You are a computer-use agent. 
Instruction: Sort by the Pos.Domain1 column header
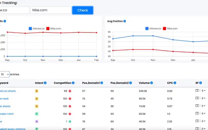point(91,83)
